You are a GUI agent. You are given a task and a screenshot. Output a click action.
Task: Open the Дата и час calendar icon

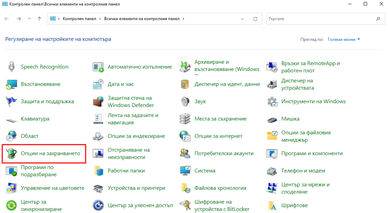[98, 84]
